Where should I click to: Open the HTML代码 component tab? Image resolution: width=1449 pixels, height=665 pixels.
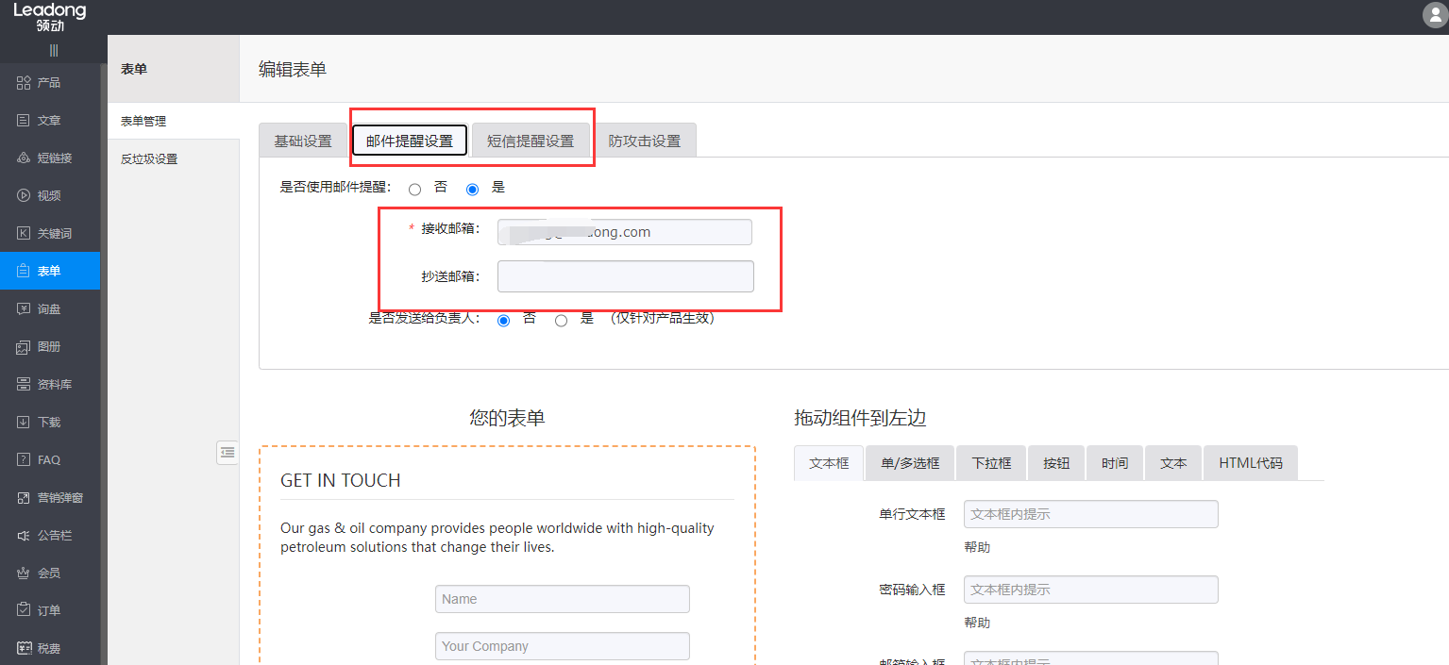1250,462
